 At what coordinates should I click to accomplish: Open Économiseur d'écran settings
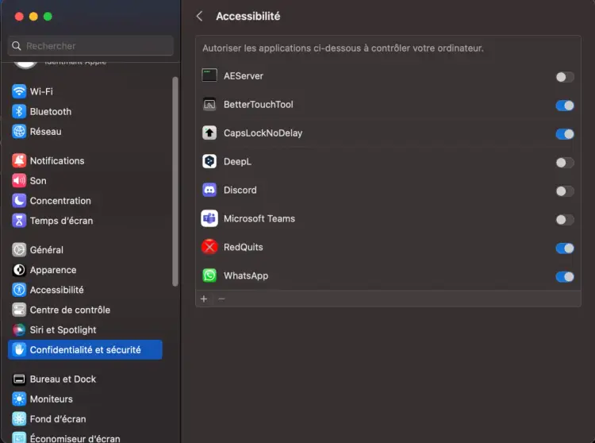click(85, 437)
